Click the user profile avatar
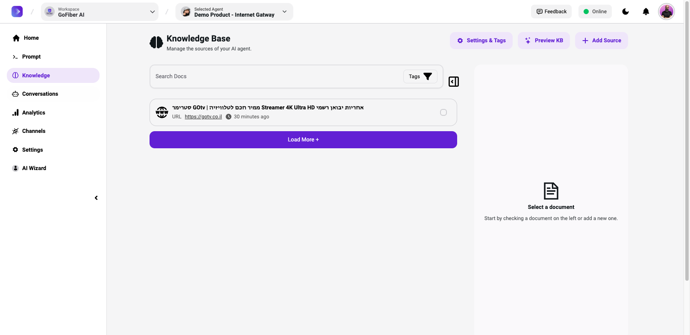 point(666,12)
